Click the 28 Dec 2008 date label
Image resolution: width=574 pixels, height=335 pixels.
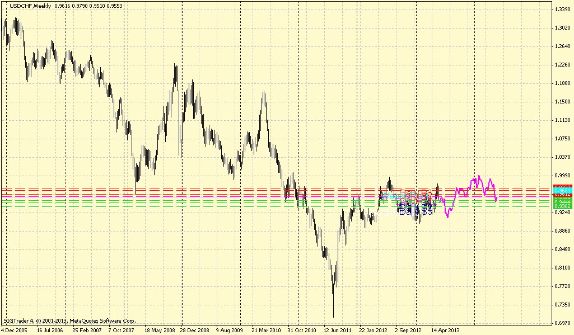(195, 330)
